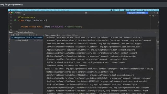Click the .SqlScriptsTestExecutionListener console line

click(85, 62)
